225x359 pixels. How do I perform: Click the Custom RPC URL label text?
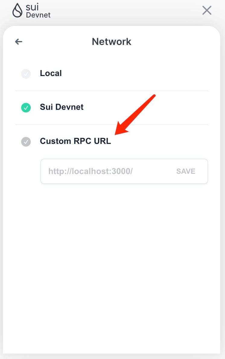coord(75,141)
